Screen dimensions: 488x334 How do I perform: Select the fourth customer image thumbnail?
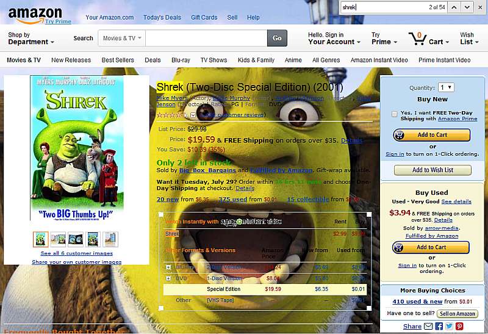[x=93, y=239]
